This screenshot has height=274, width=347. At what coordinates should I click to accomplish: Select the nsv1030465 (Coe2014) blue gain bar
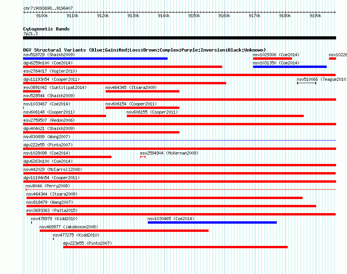pyautogui.click(x=212, y=222)
